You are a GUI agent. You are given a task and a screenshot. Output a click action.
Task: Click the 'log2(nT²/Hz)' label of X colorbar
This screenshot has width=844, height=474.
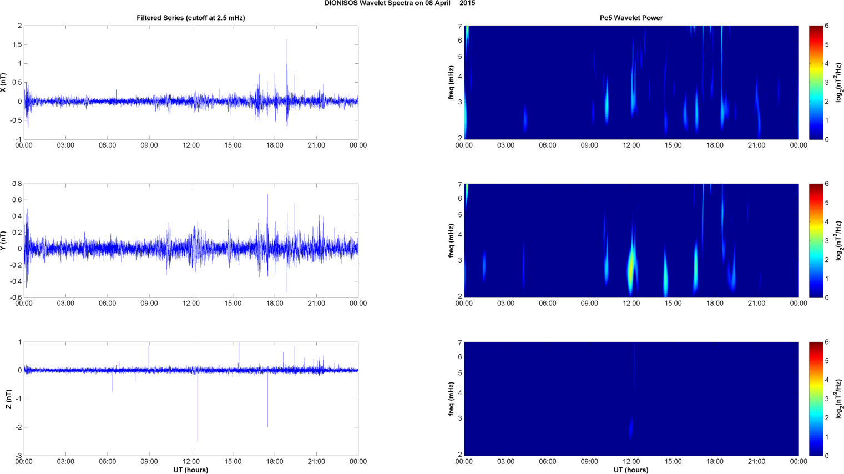pyautogui.click(x=838, y=82)
